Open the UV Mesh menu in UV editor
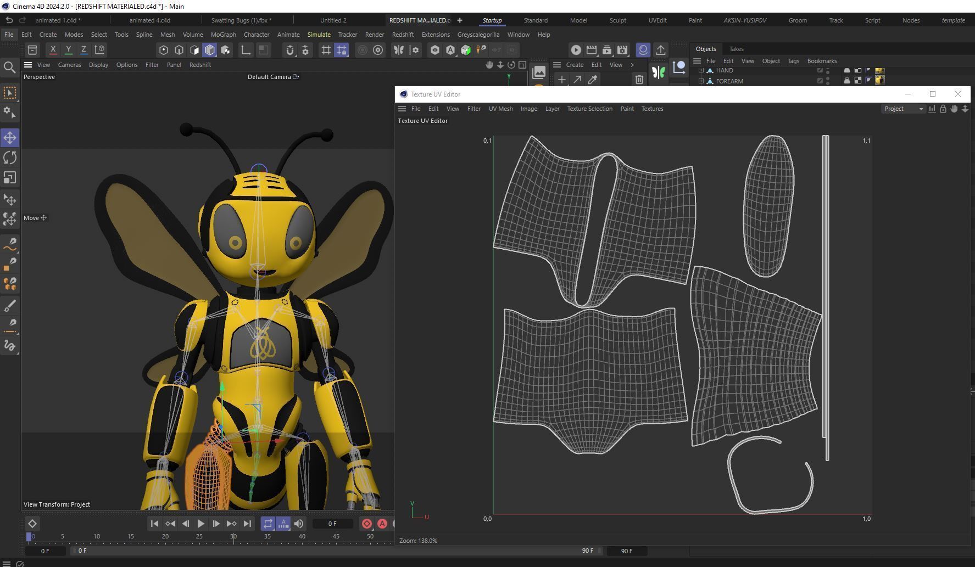975x567 pixels. [500, 109]
